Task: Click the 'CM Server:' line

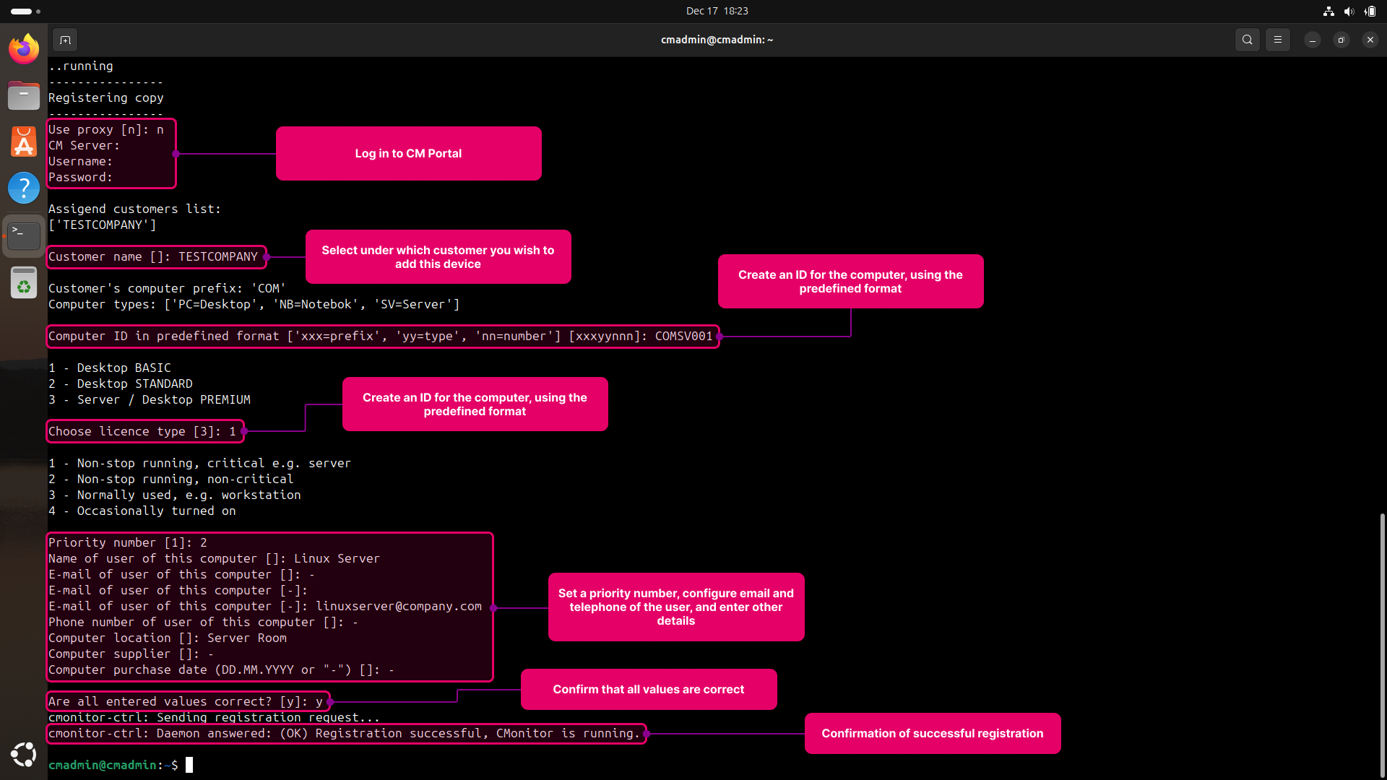Action: click(85, 145)
